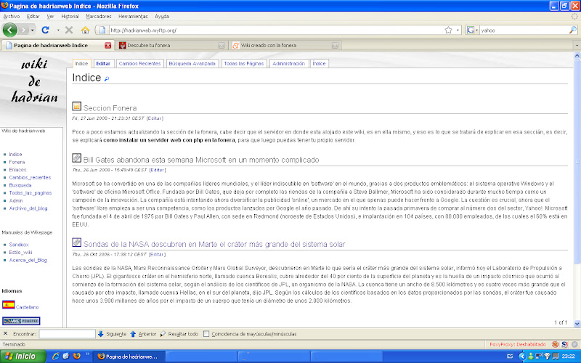Bookmark this page with the star icon
The height and width of the screenshot is (363, 581).
pyautogui.click(x=448, y=30)
